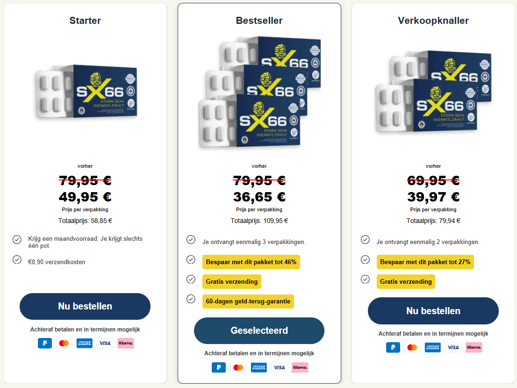Click the Visa icon under Bestseller

pos(279,367)
